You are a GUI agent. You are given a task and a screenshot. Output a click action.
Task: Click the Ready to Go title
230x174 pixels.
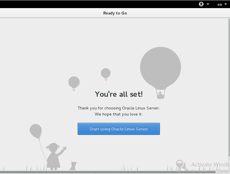[115, 13]
